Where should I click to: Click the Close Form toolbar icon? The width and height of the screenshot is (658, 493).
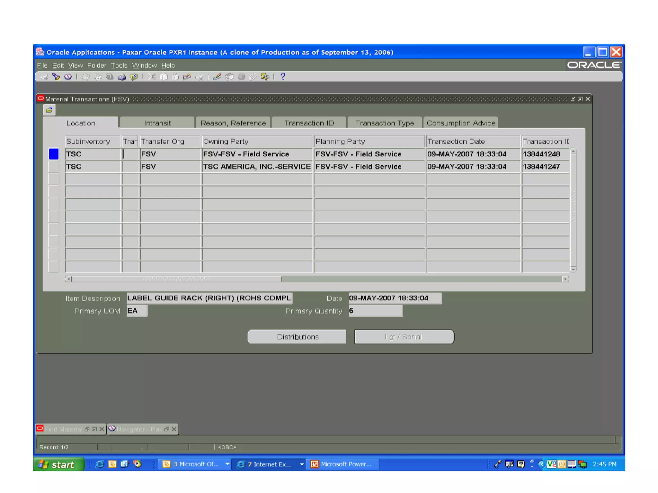134,77
